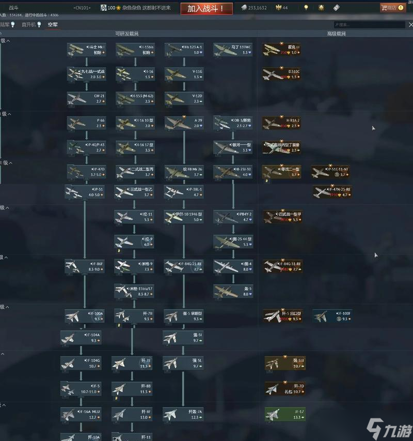Switch to the 空军 tab
This screenshot has height=441, width=413.
[x=53, y=24]
